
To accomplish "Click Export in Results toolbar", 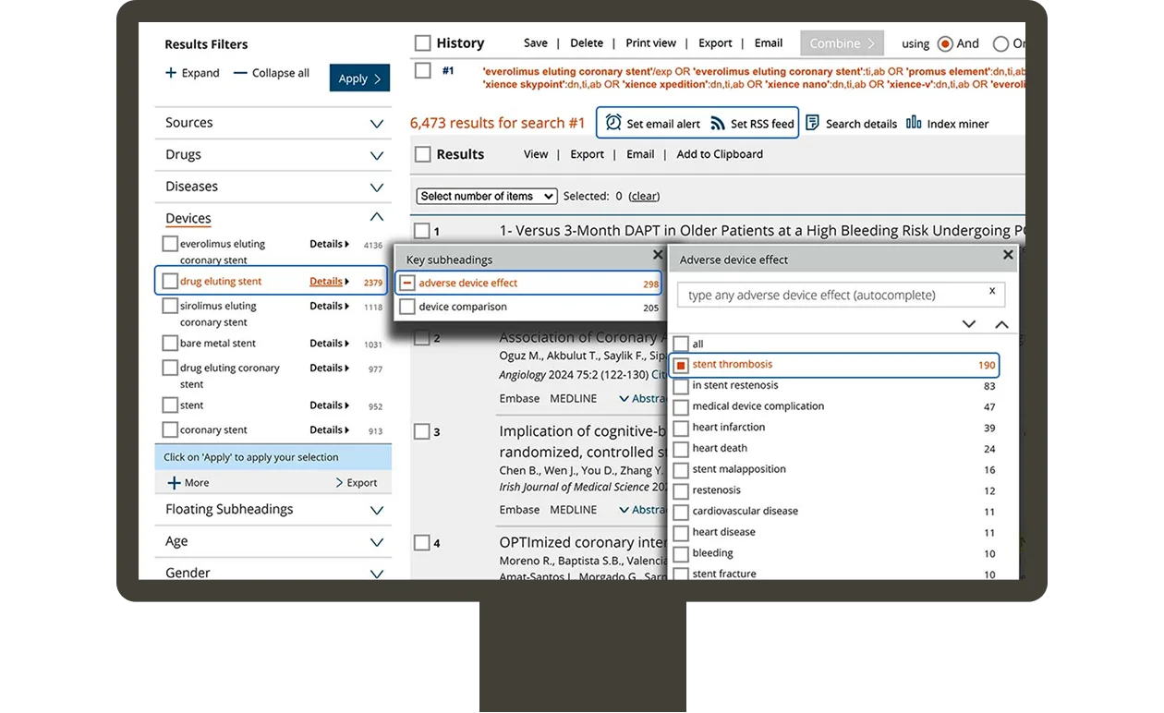I will (587, 154).
